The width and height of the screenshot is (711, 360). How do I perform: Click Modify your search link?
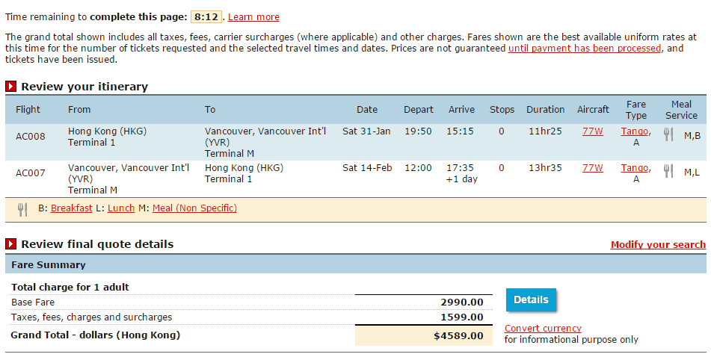coord(658,245)
